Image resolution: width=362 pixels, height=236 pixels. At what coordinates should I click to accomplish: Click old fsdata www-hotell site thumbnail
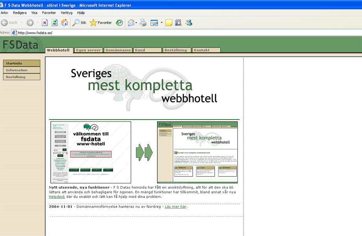[91, 152]
